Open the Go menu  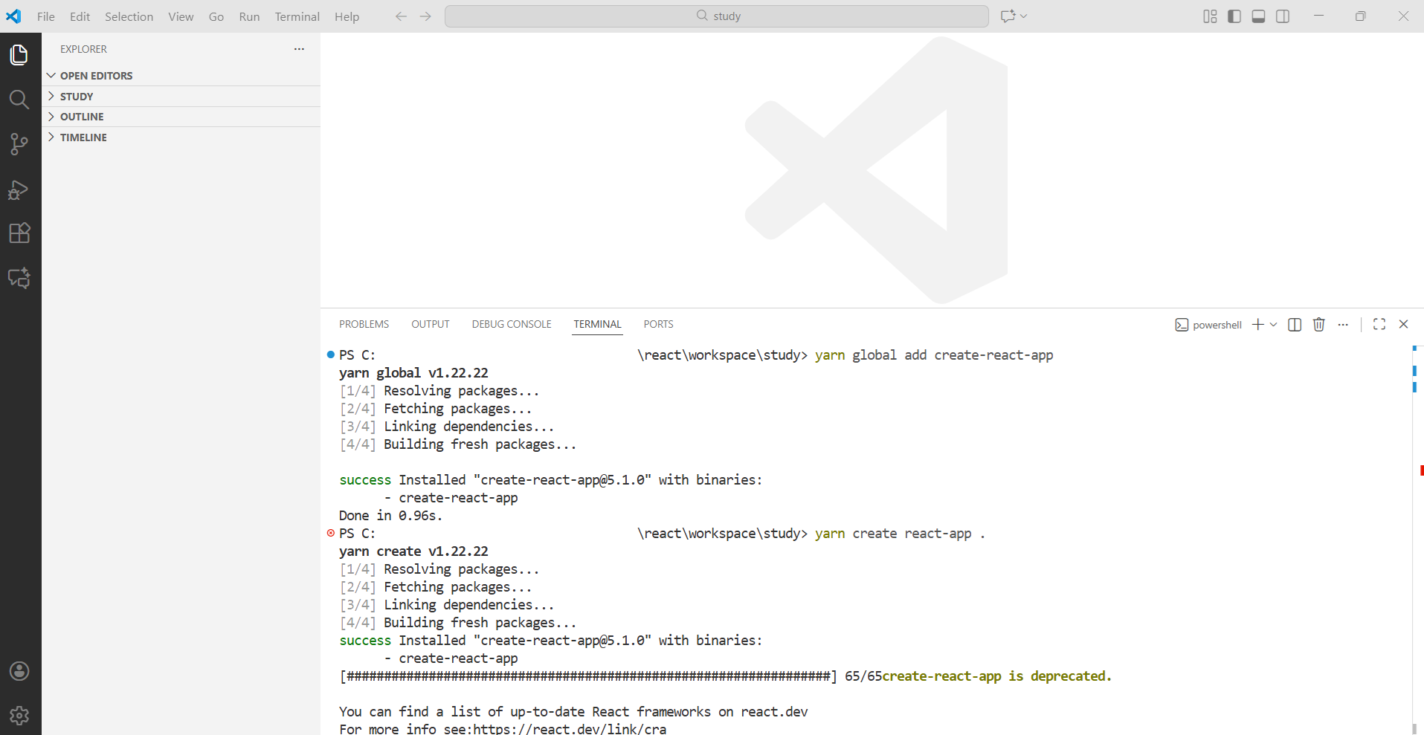216,16
